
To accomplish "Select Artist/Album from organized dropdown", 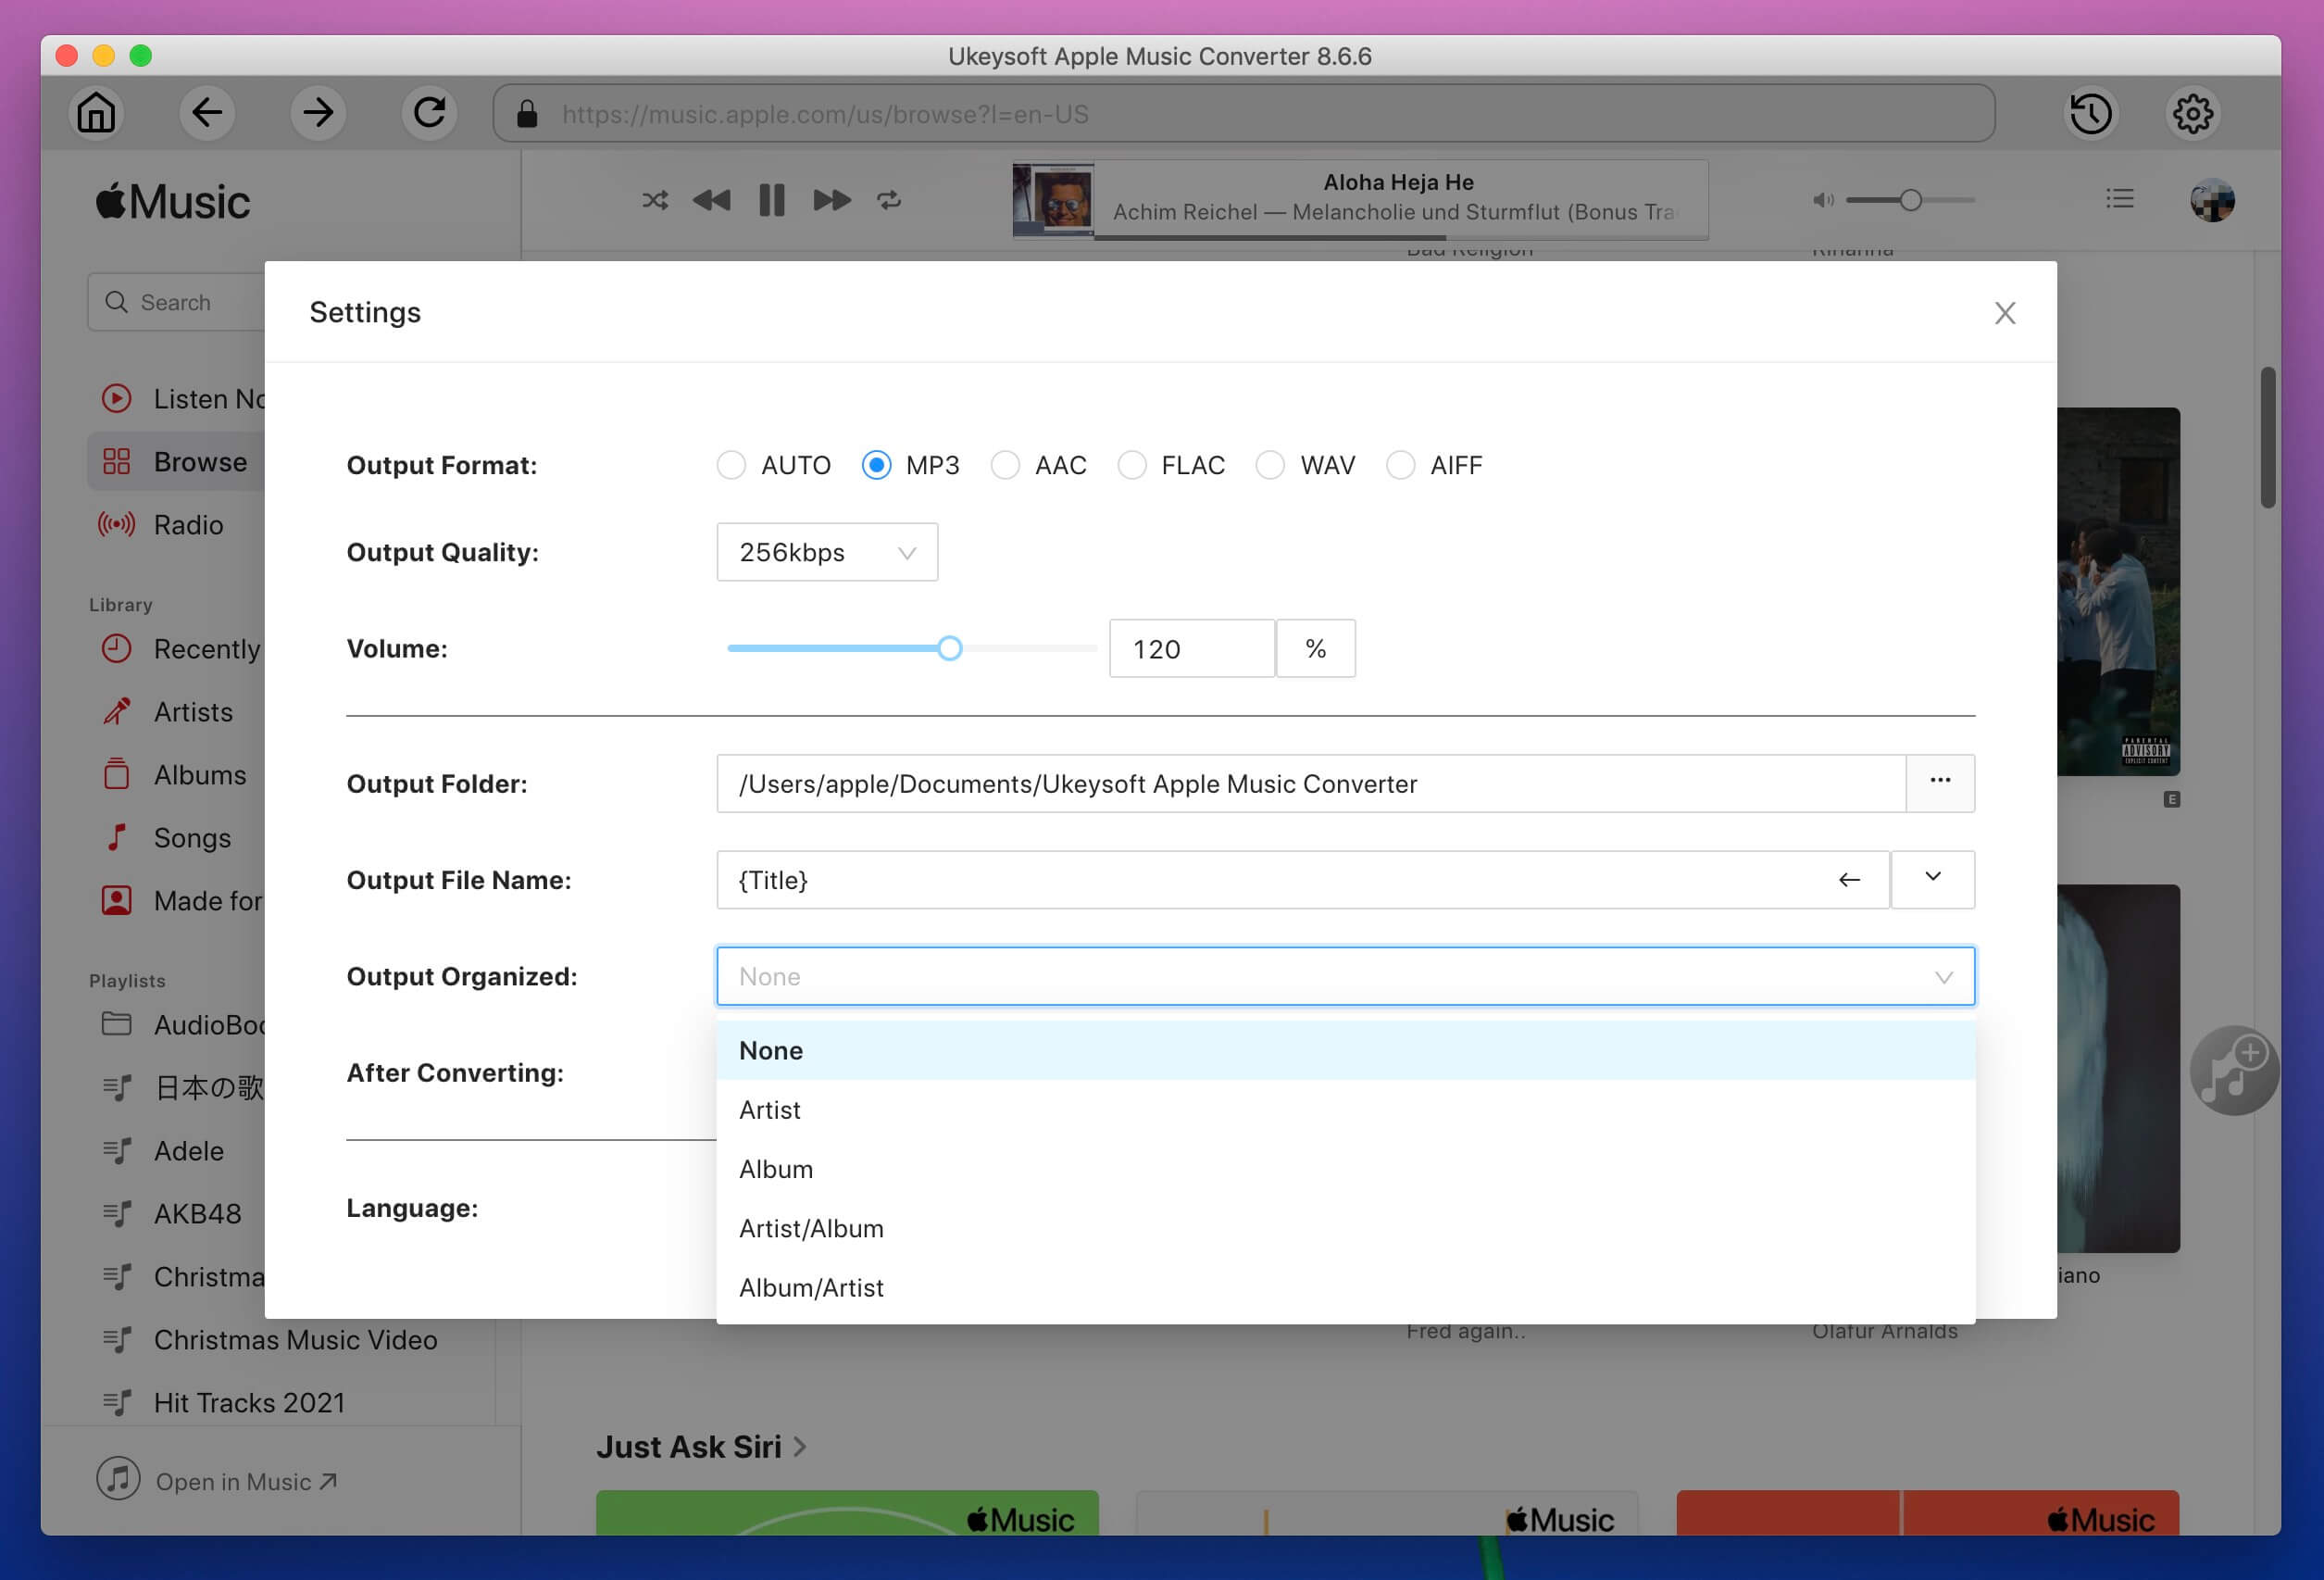I will pos(810,1227).
